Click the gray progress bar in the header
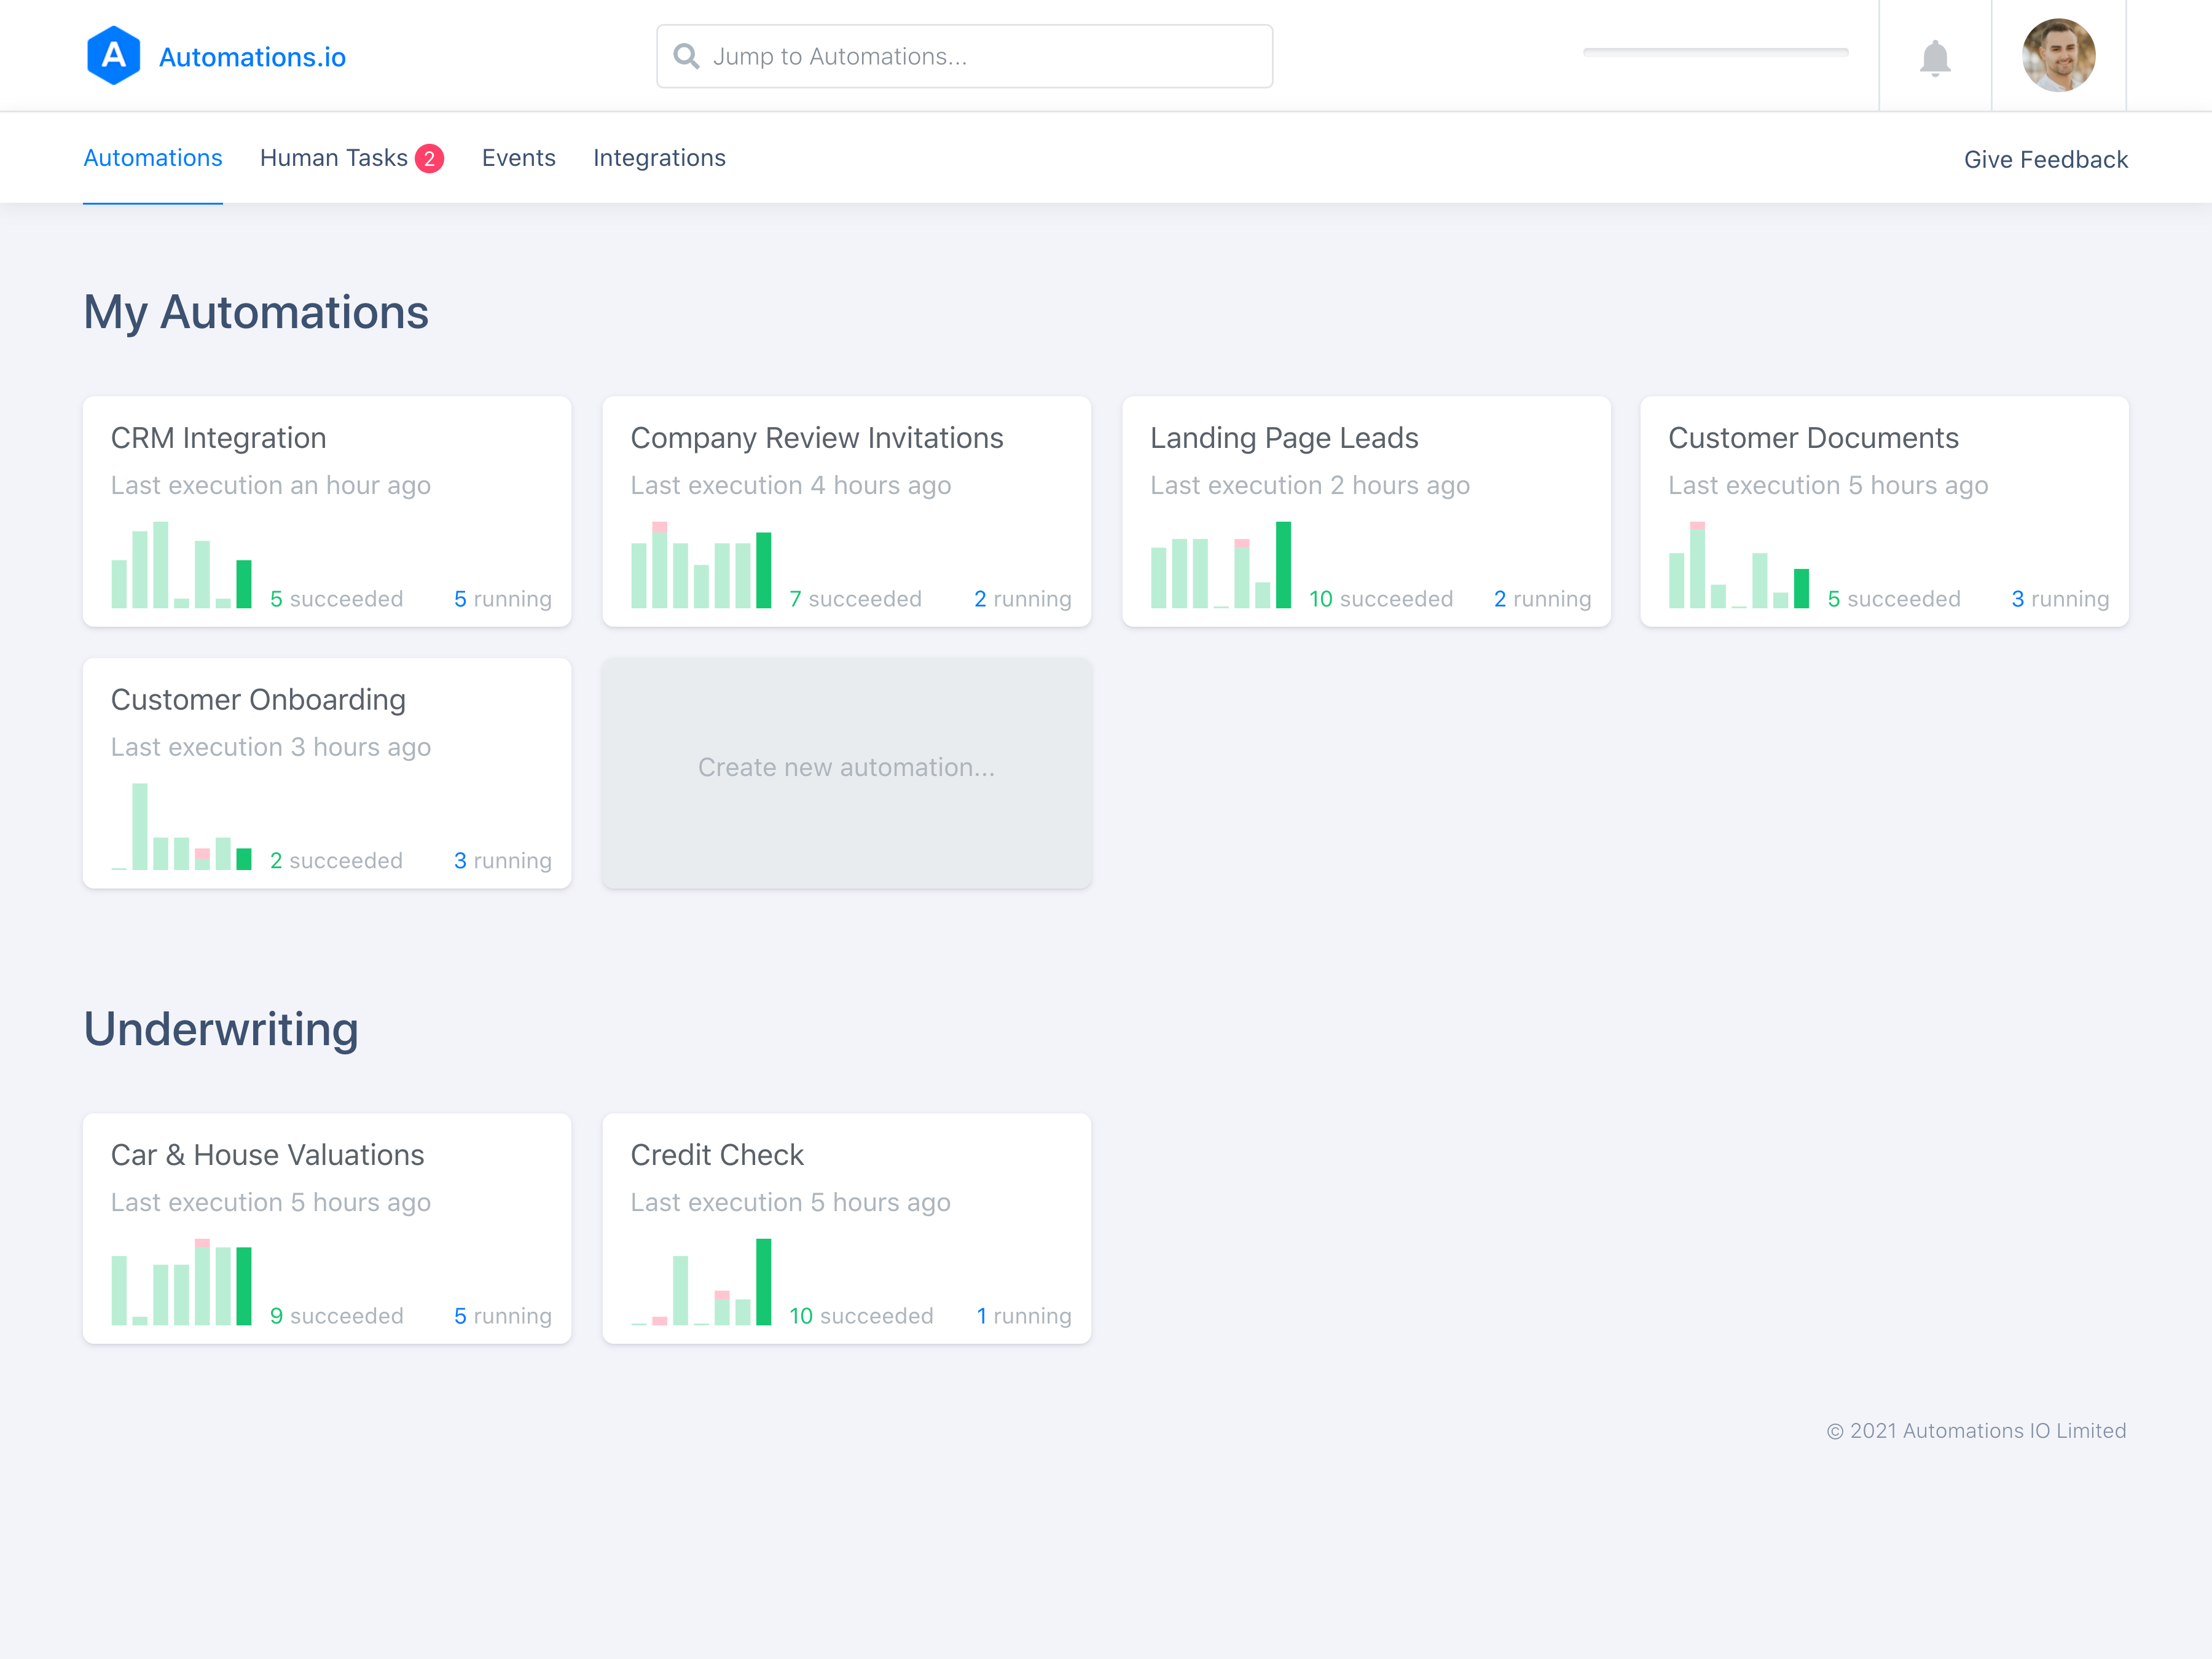The image size is (2212, 1659). (x=1715, y=52)
